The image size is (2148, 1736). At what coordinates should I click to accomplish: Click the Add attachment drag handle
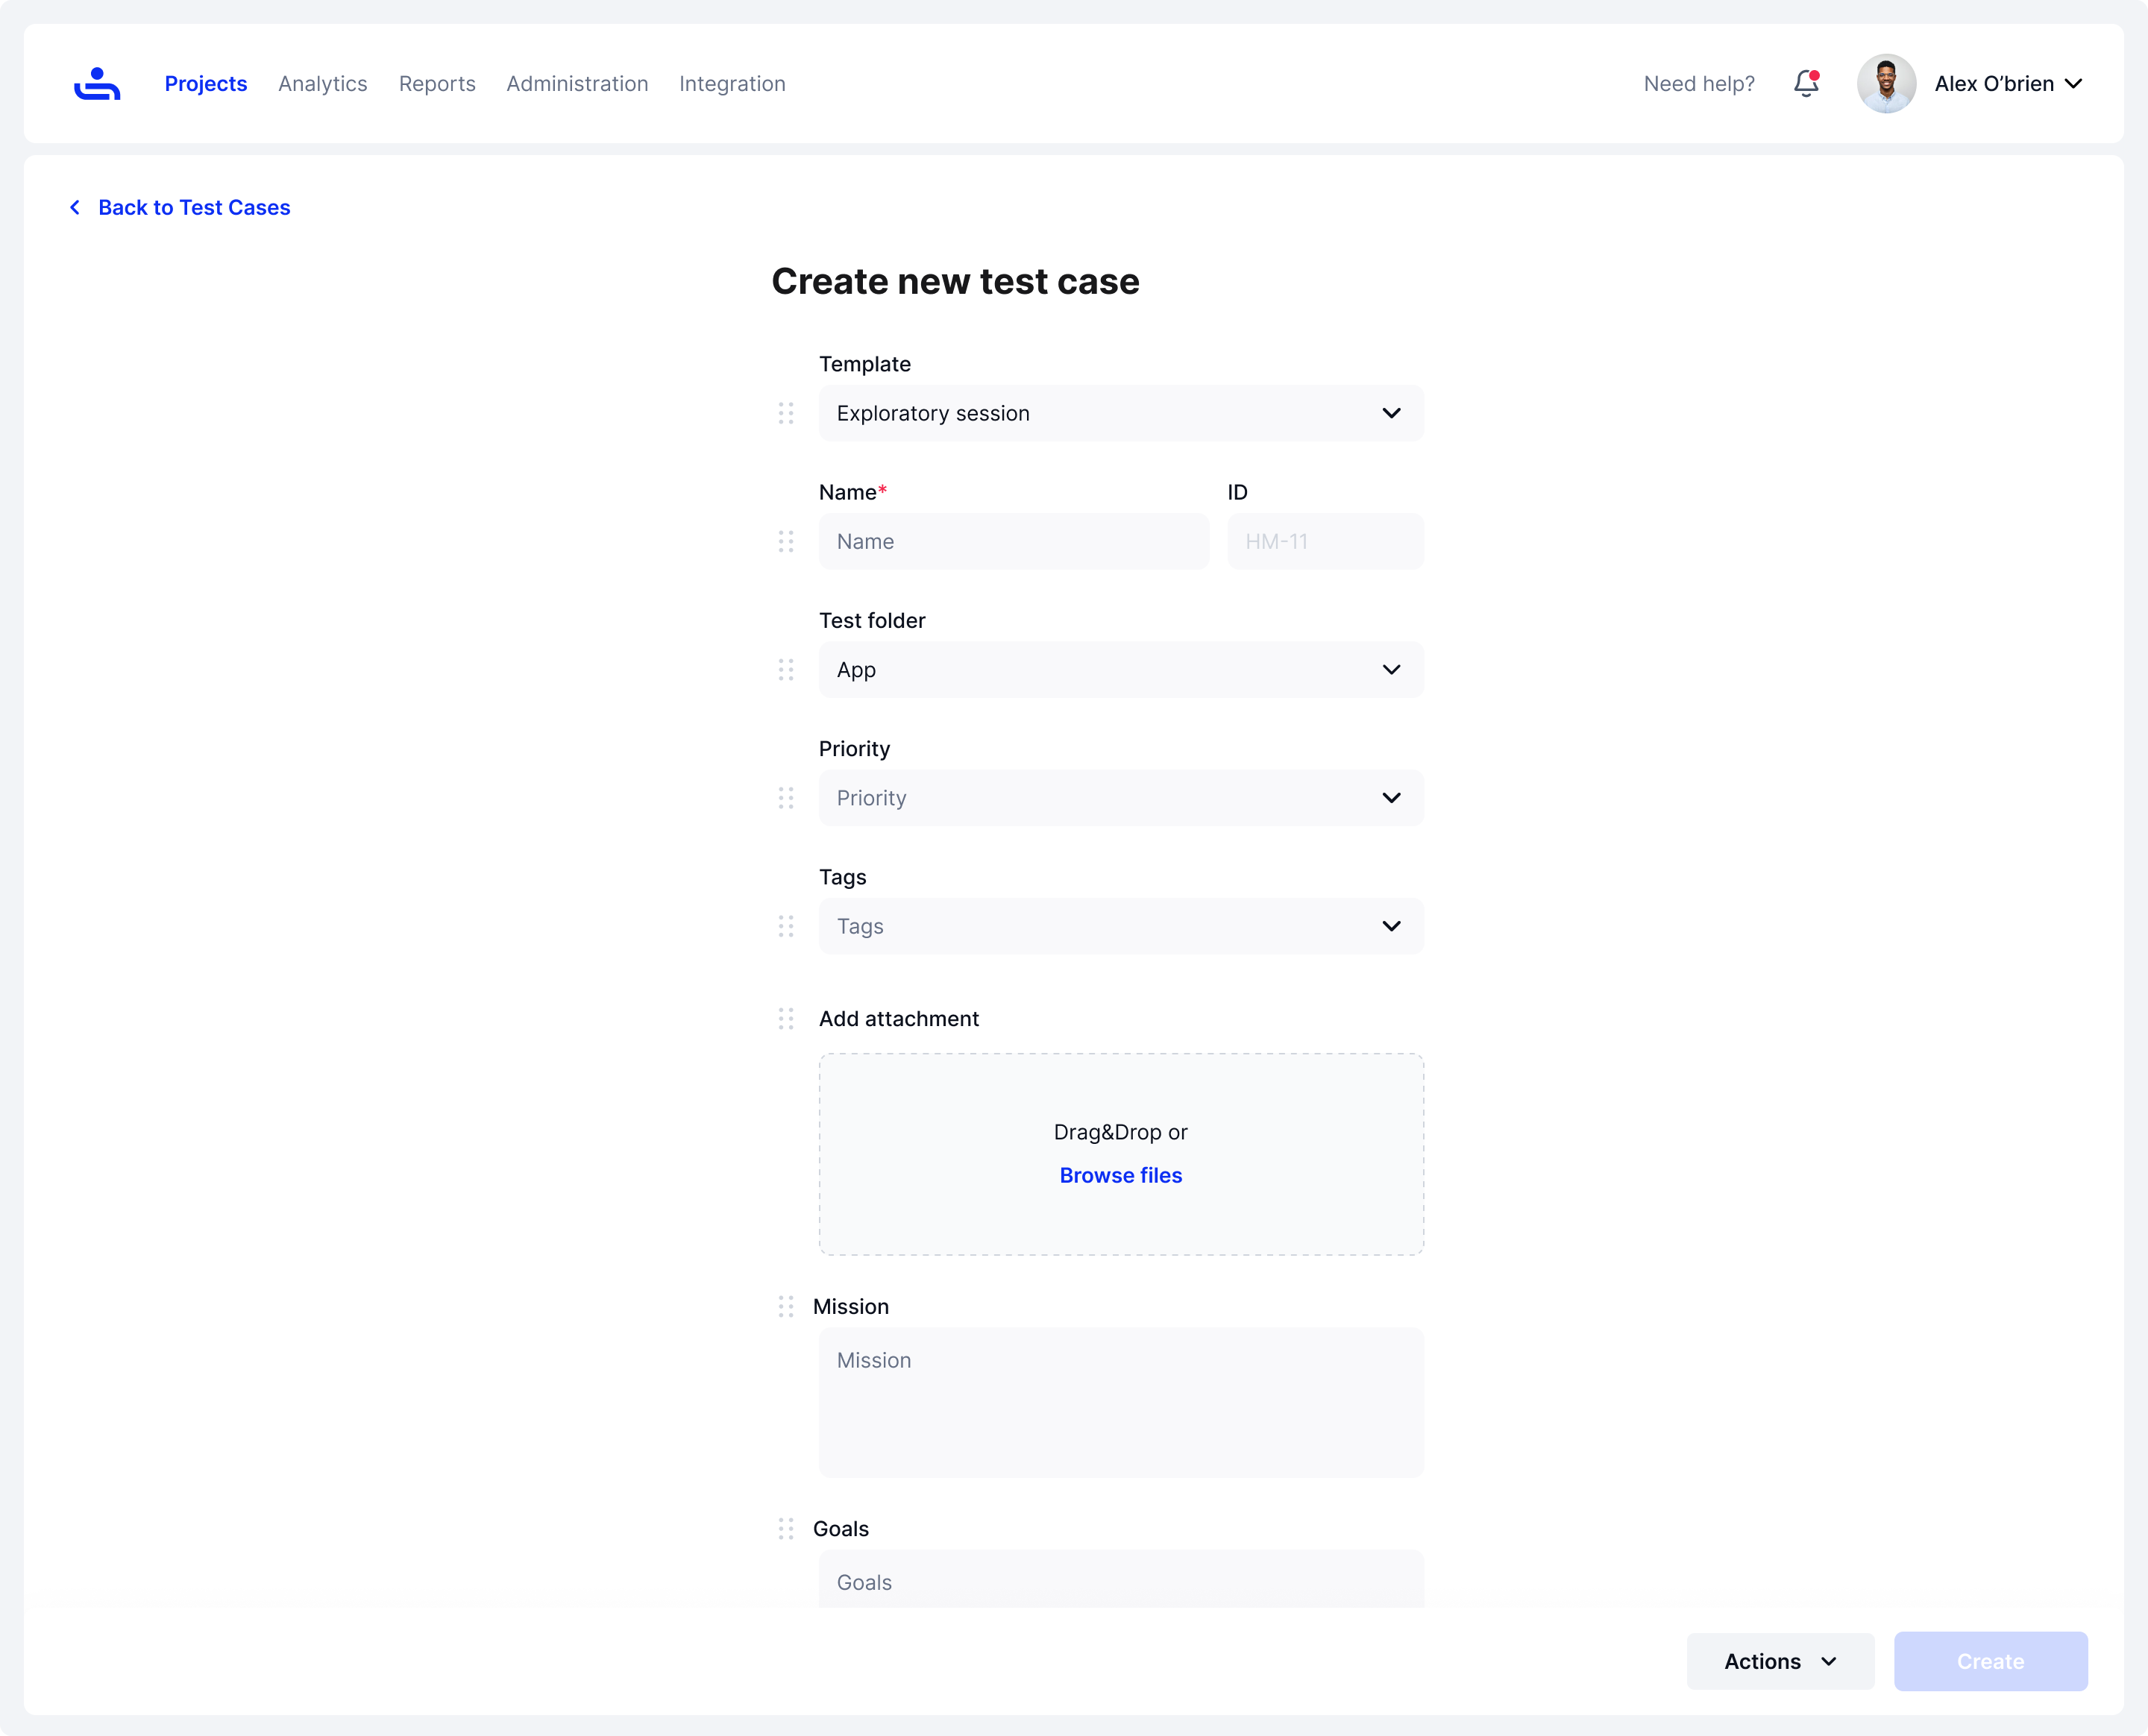click(786, 1019)
